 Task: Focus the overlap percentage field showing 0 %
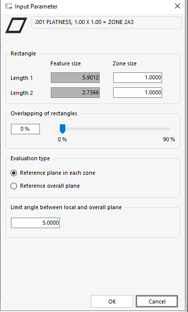(x=25, y=129)
